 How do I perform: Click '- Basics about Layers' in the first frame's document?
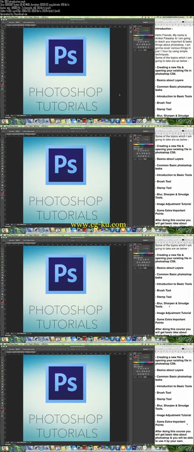point(169,80)
